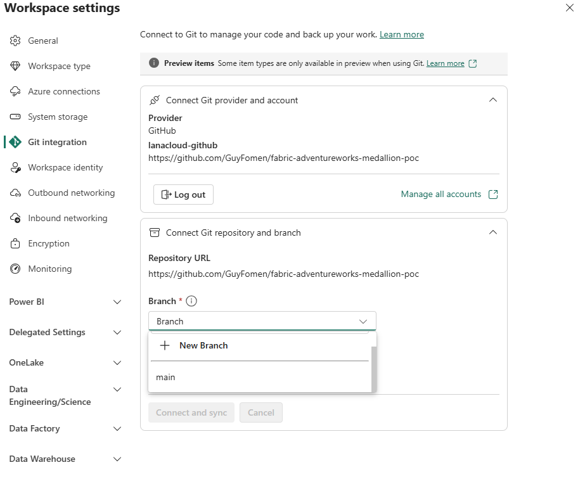Open Outbound networking settings

(71, 193)
